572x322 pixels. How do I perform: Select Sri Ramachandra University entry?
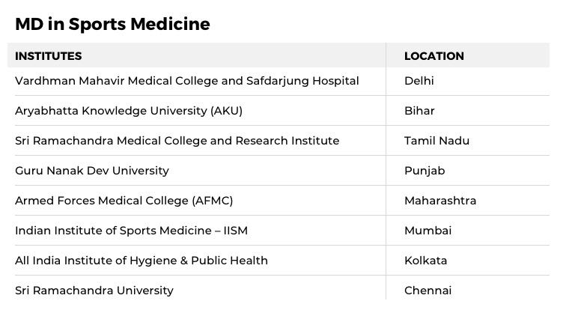point(94,291)
